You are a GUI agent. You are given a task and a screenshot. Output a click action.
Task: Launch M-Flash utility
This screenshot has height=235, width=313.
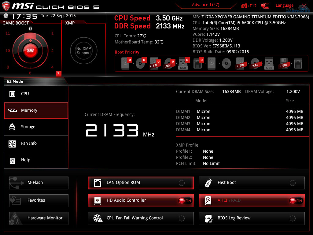tap(39, 183)
